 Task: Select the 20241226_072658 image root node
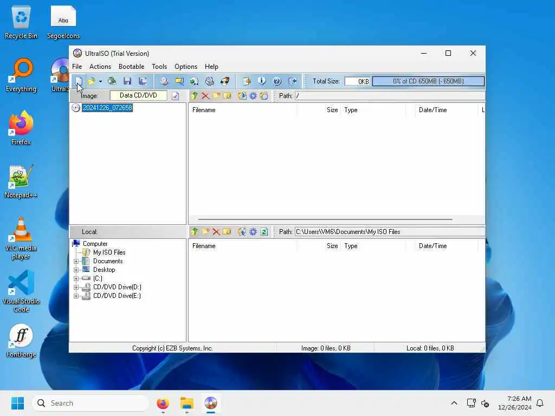107,108
